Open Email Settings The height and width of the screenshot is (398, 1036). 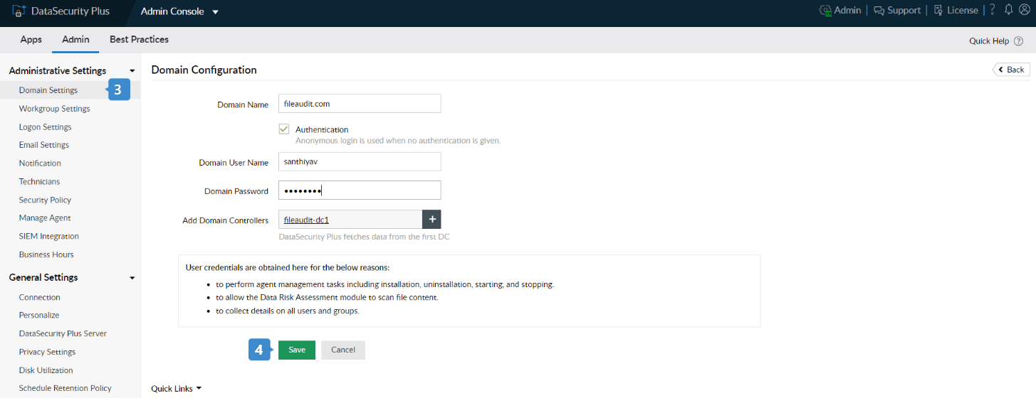click(x=44, y=145)
